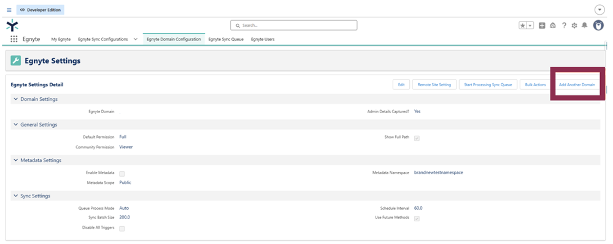Switch to the Egnyte Sync Queue tab

pyautogui.click(x=226, y=39)
